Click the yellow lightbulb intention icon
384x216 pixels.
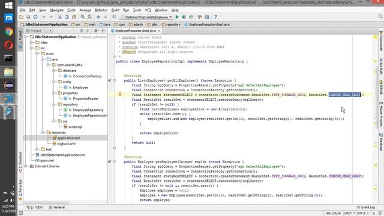[x=120, y=94]
